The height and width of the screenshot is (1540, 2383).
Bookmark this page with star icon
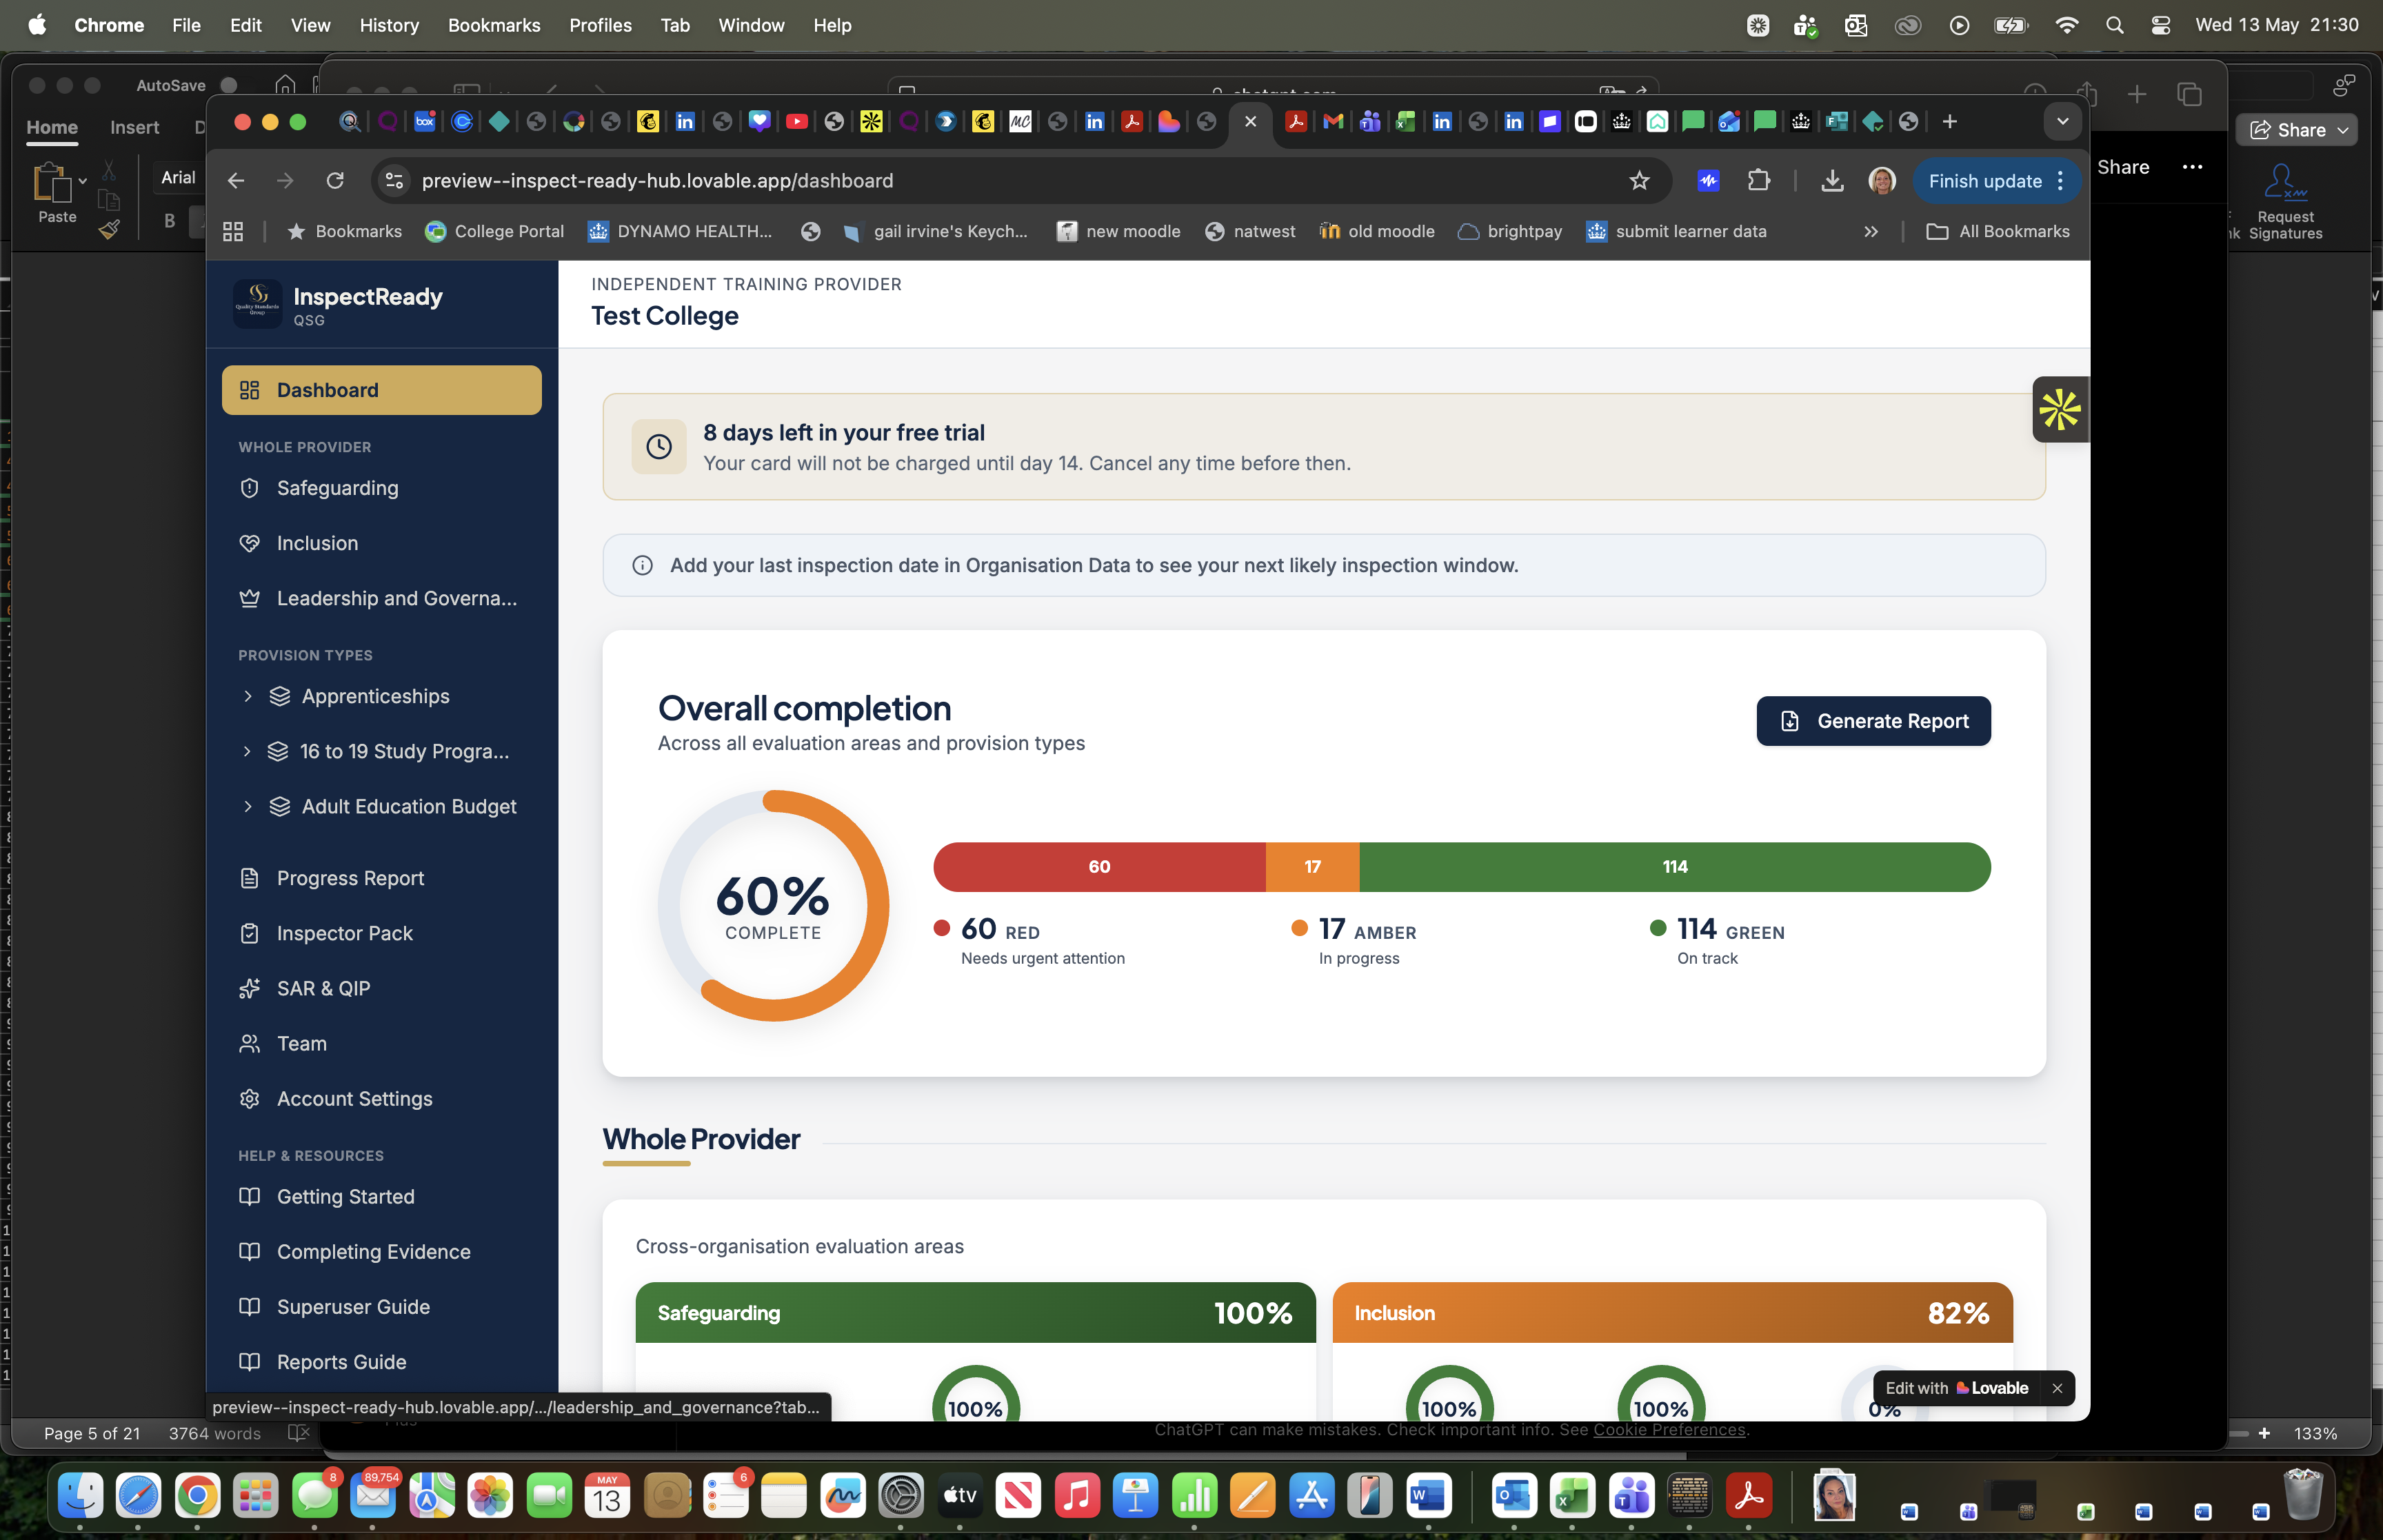[x=1639, y=180]
